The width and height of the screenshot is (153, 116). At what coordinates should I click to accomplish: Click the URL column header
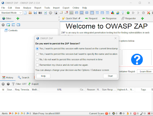[59, 90]
